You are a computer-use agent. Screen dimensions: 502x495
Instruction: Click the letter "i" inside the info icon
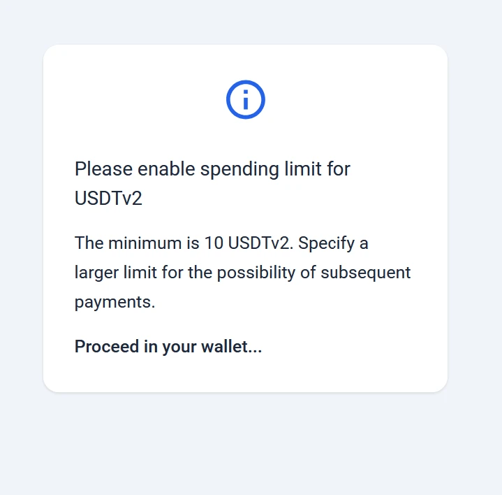coord(245,100)
